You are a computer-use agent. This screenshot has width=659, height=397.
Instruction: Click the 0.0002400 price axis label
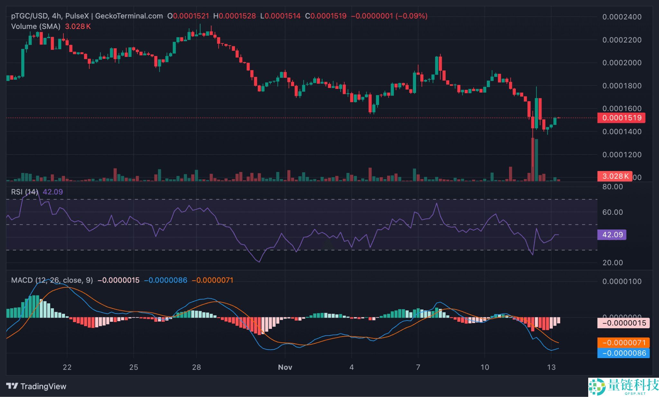[x=622, y=17]
